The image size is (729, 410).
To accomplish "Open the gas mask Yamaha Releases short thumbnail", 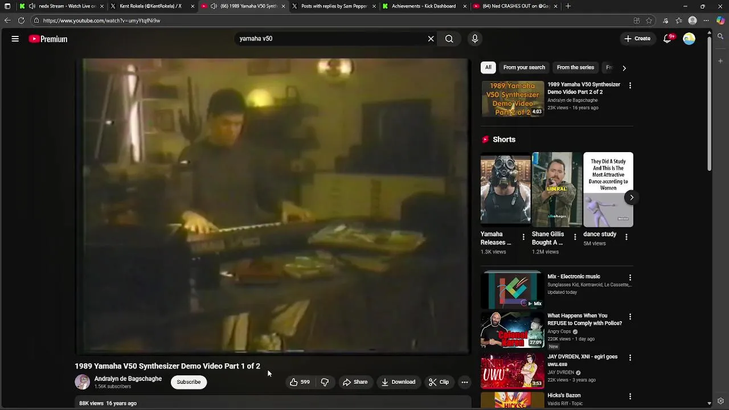I will pos(505,189).
